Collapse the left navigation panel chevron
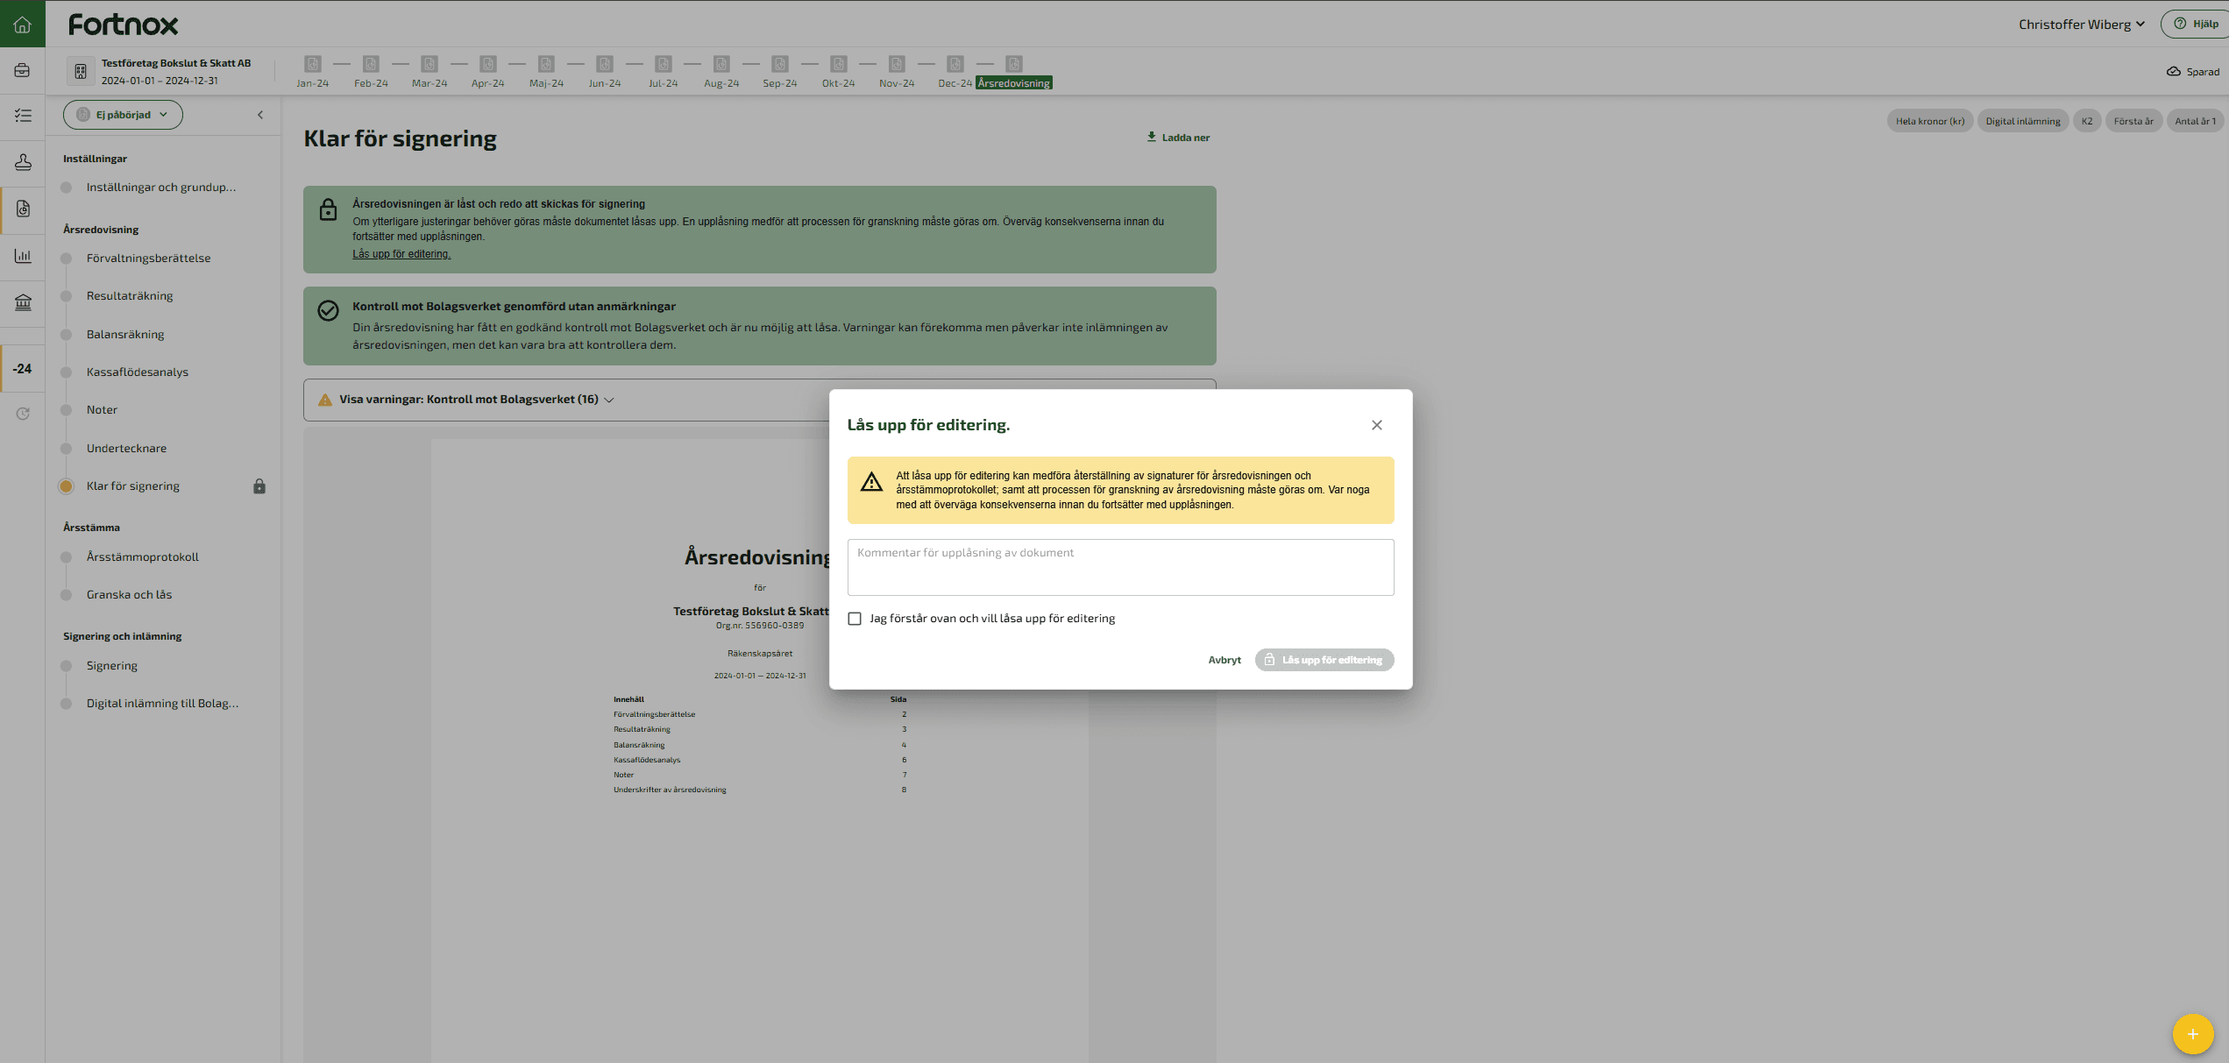 click(x=260, y=115)
